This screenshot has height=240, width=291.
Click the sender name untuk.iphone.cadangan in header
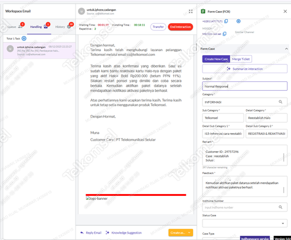pos(101,10)
